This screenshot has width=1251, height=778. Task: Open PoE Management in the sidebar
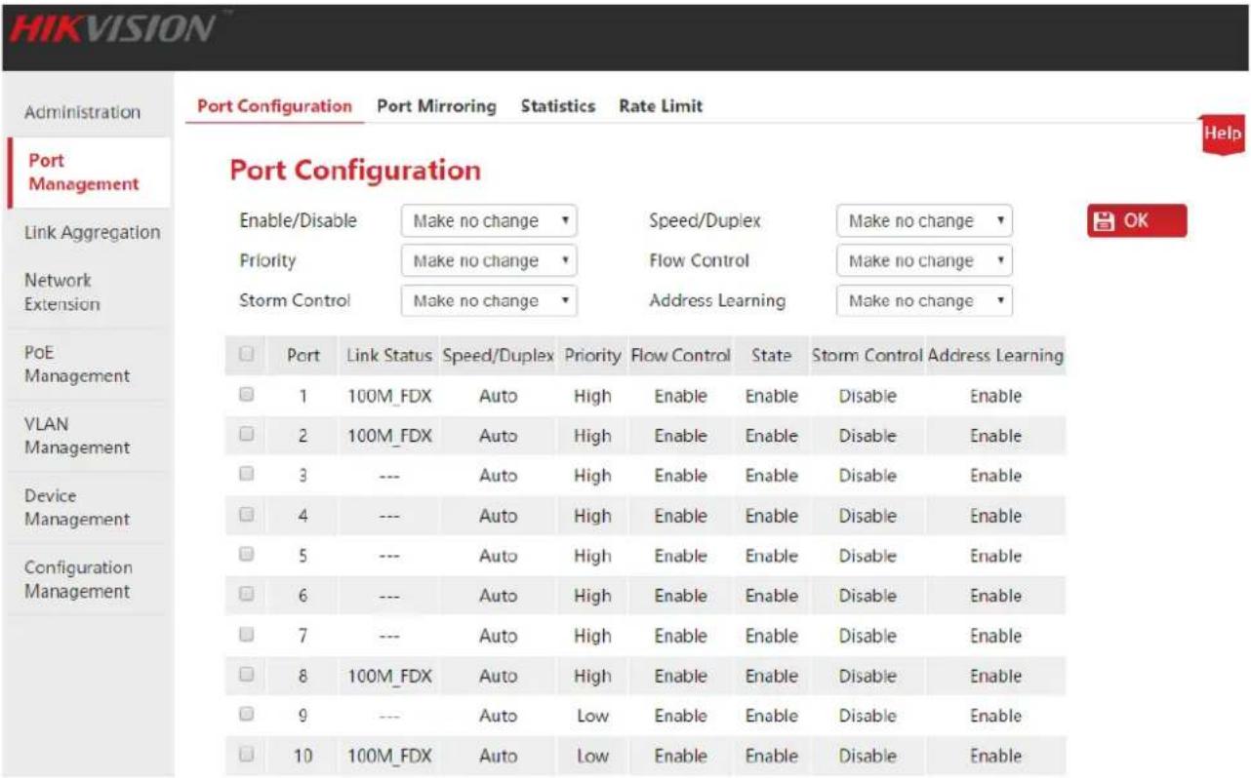(77, 364)
